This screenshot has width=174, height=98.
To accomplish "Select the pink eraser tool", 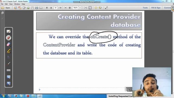I will pyautogui.click(x=8, y=44).
